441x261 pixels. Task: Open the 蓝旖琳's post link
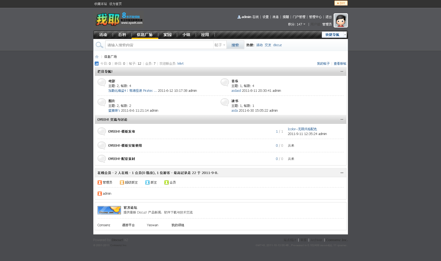click(x=114, y=111)
